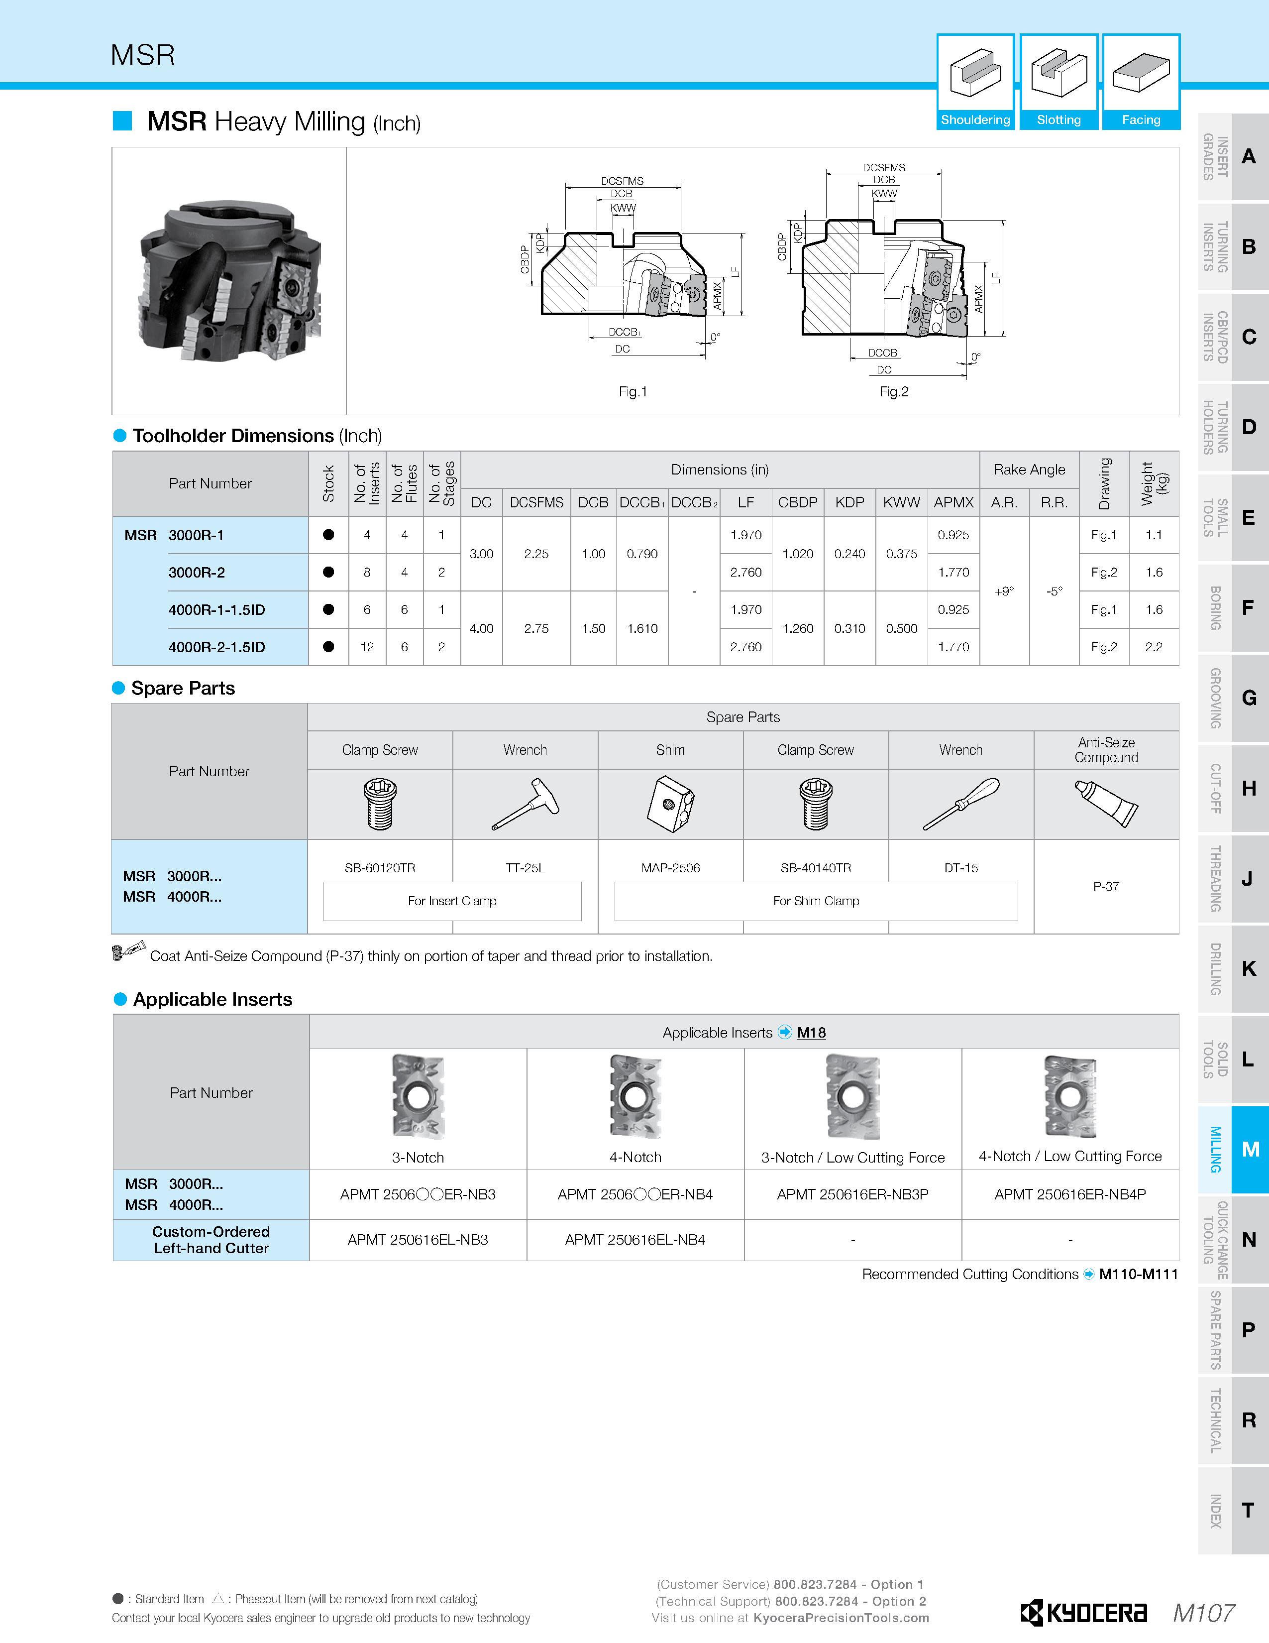Click the Custom-Ordered Left-hand Cutter row header

(x=211, y=1240)
